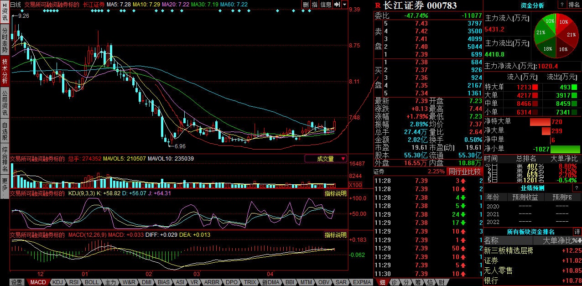Select the RSI indicator tab
Viewport: 582px width, 286px height.
pyautogui.click(x=73, y=282)
